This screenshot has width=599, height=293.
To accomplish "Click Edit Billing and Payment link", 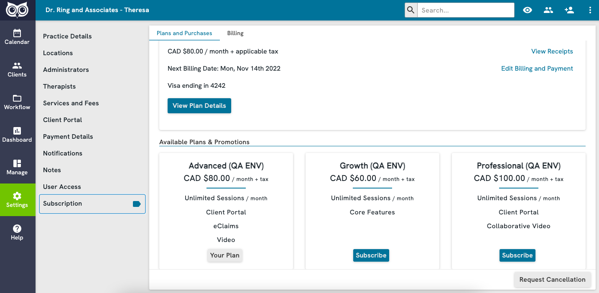I will coord(537,69).
